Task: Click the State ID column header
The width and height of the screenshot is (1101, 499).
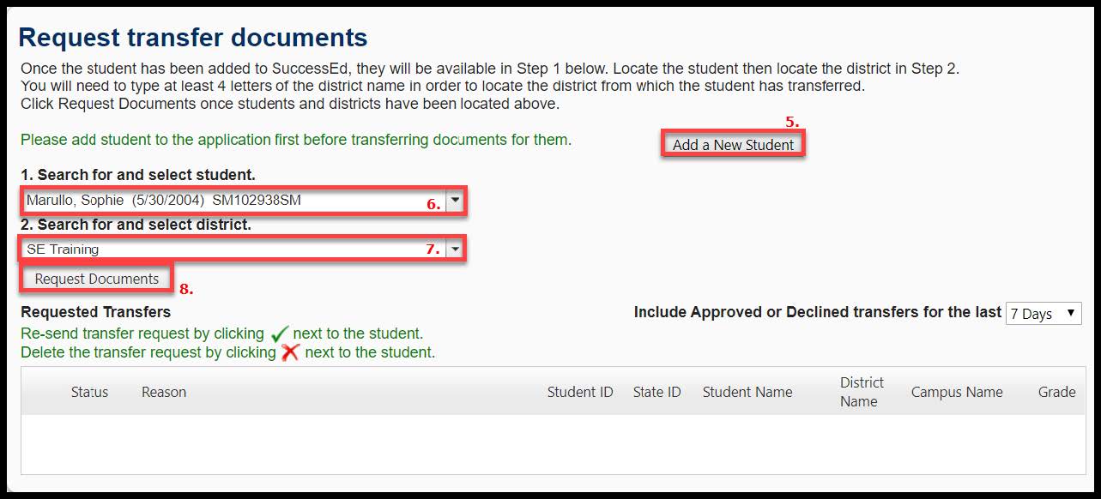Action: 656,392
